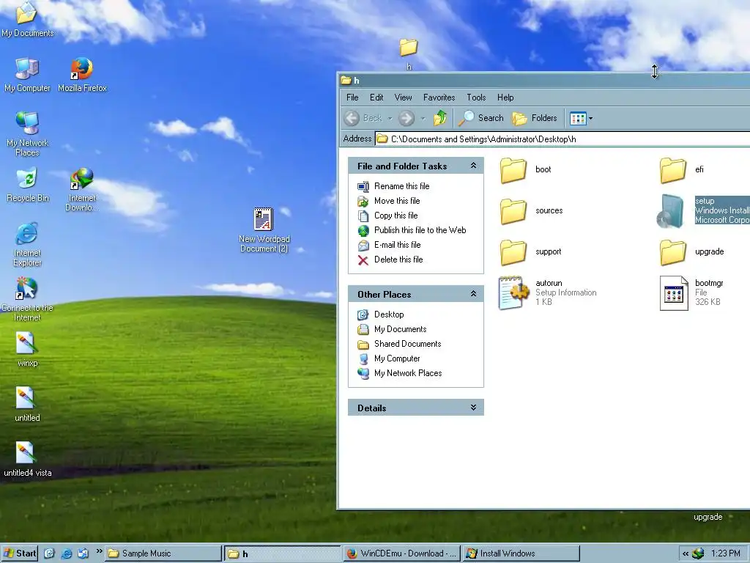This screenshot has width=750, height=563.
Task: Open the Back history dropdown arrow
Action: point(390,118)
